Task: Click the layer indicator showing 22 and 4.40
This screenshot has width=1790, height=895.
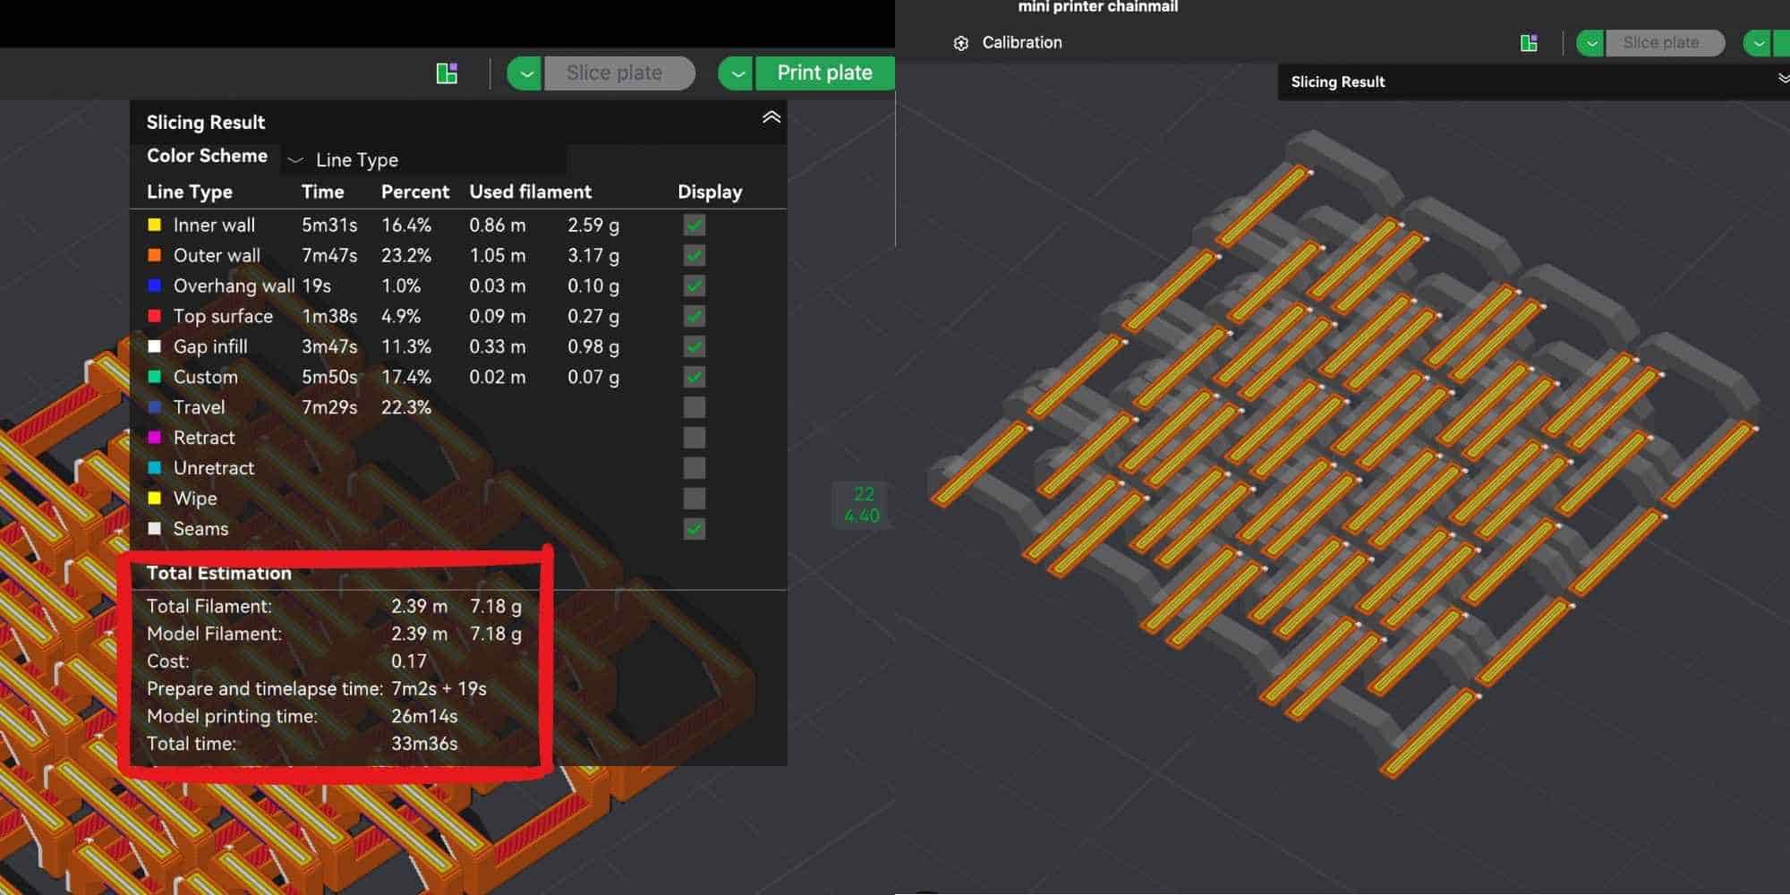Action: (x=861, y=506)
